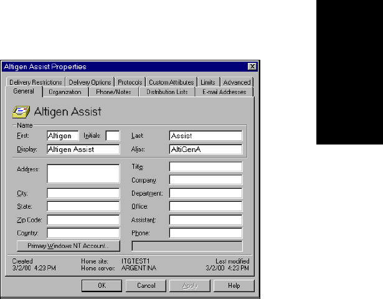Image resolution: width=383 pixels, height=299 pixels.
Task: Open Primary Windows NT Account settings
Action: click(x=69, y=246)
